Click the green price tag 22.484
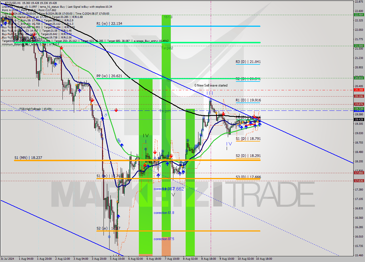Screen dimensions: 365x262 [359, 15]
